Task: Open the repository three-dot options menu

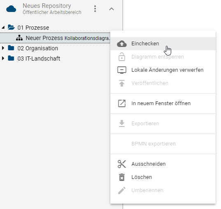Action: coord(95,9)
